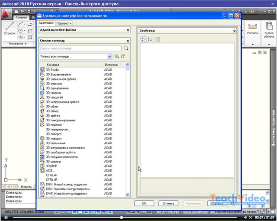Select the ACIS... command row

coord(82,170)
